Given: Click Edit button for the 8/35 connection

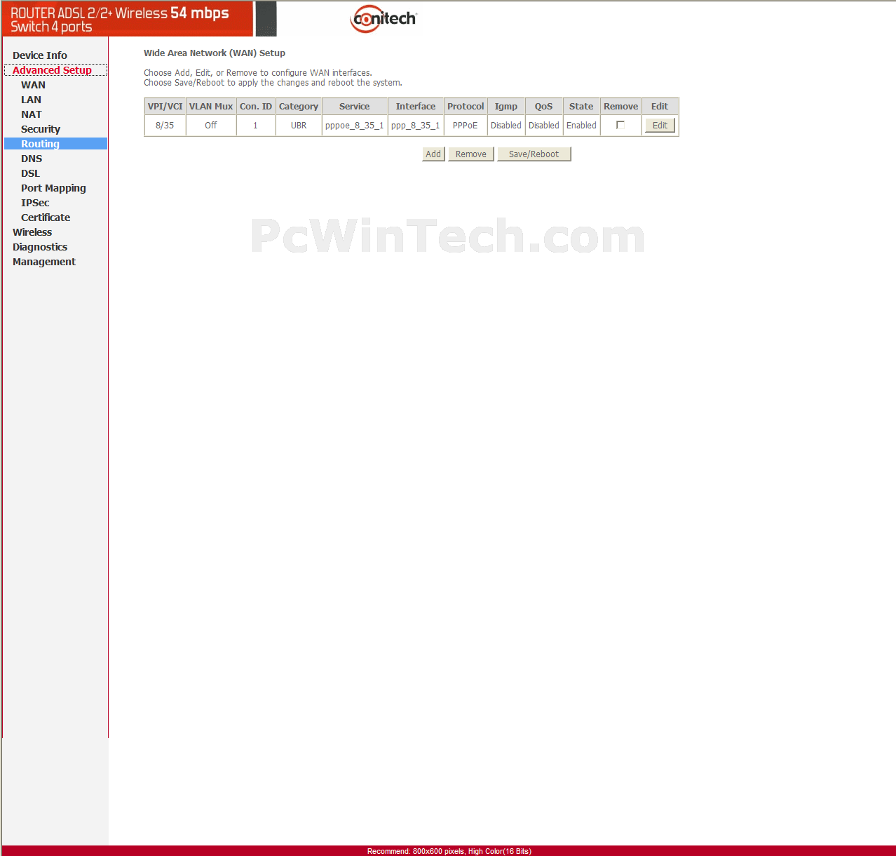Looking at the screenshot, I should click(x=660, y=126).
